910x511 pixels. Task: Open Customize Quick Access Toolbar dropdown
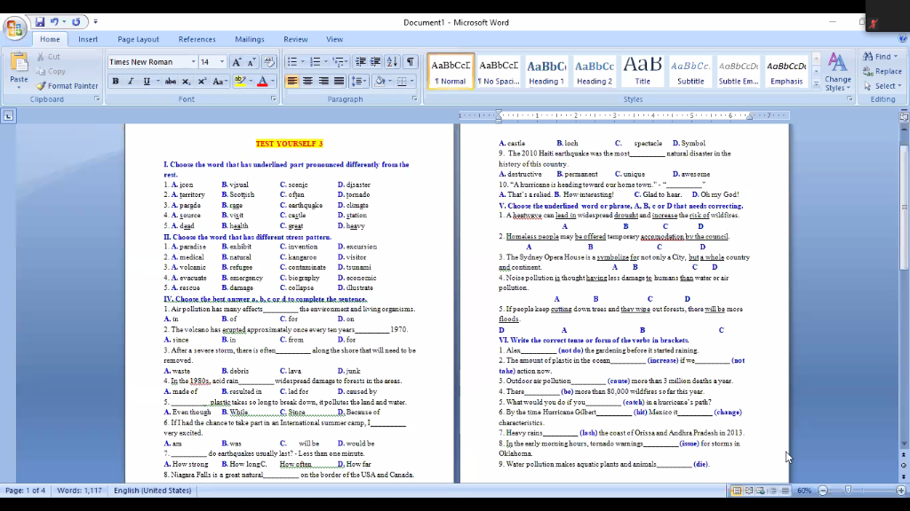pyautogui.click(x=96, y=22)
